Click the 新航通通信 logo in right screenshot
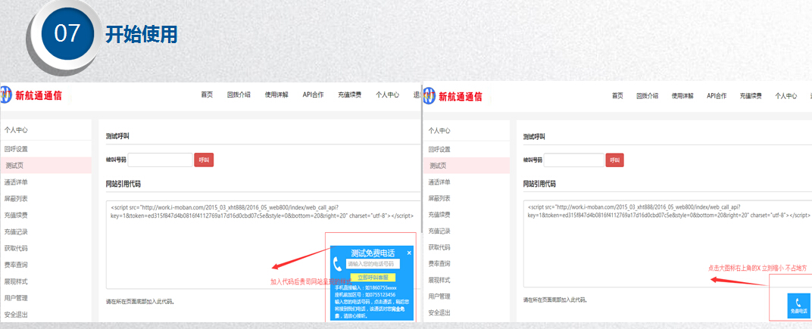 [453, 96]
